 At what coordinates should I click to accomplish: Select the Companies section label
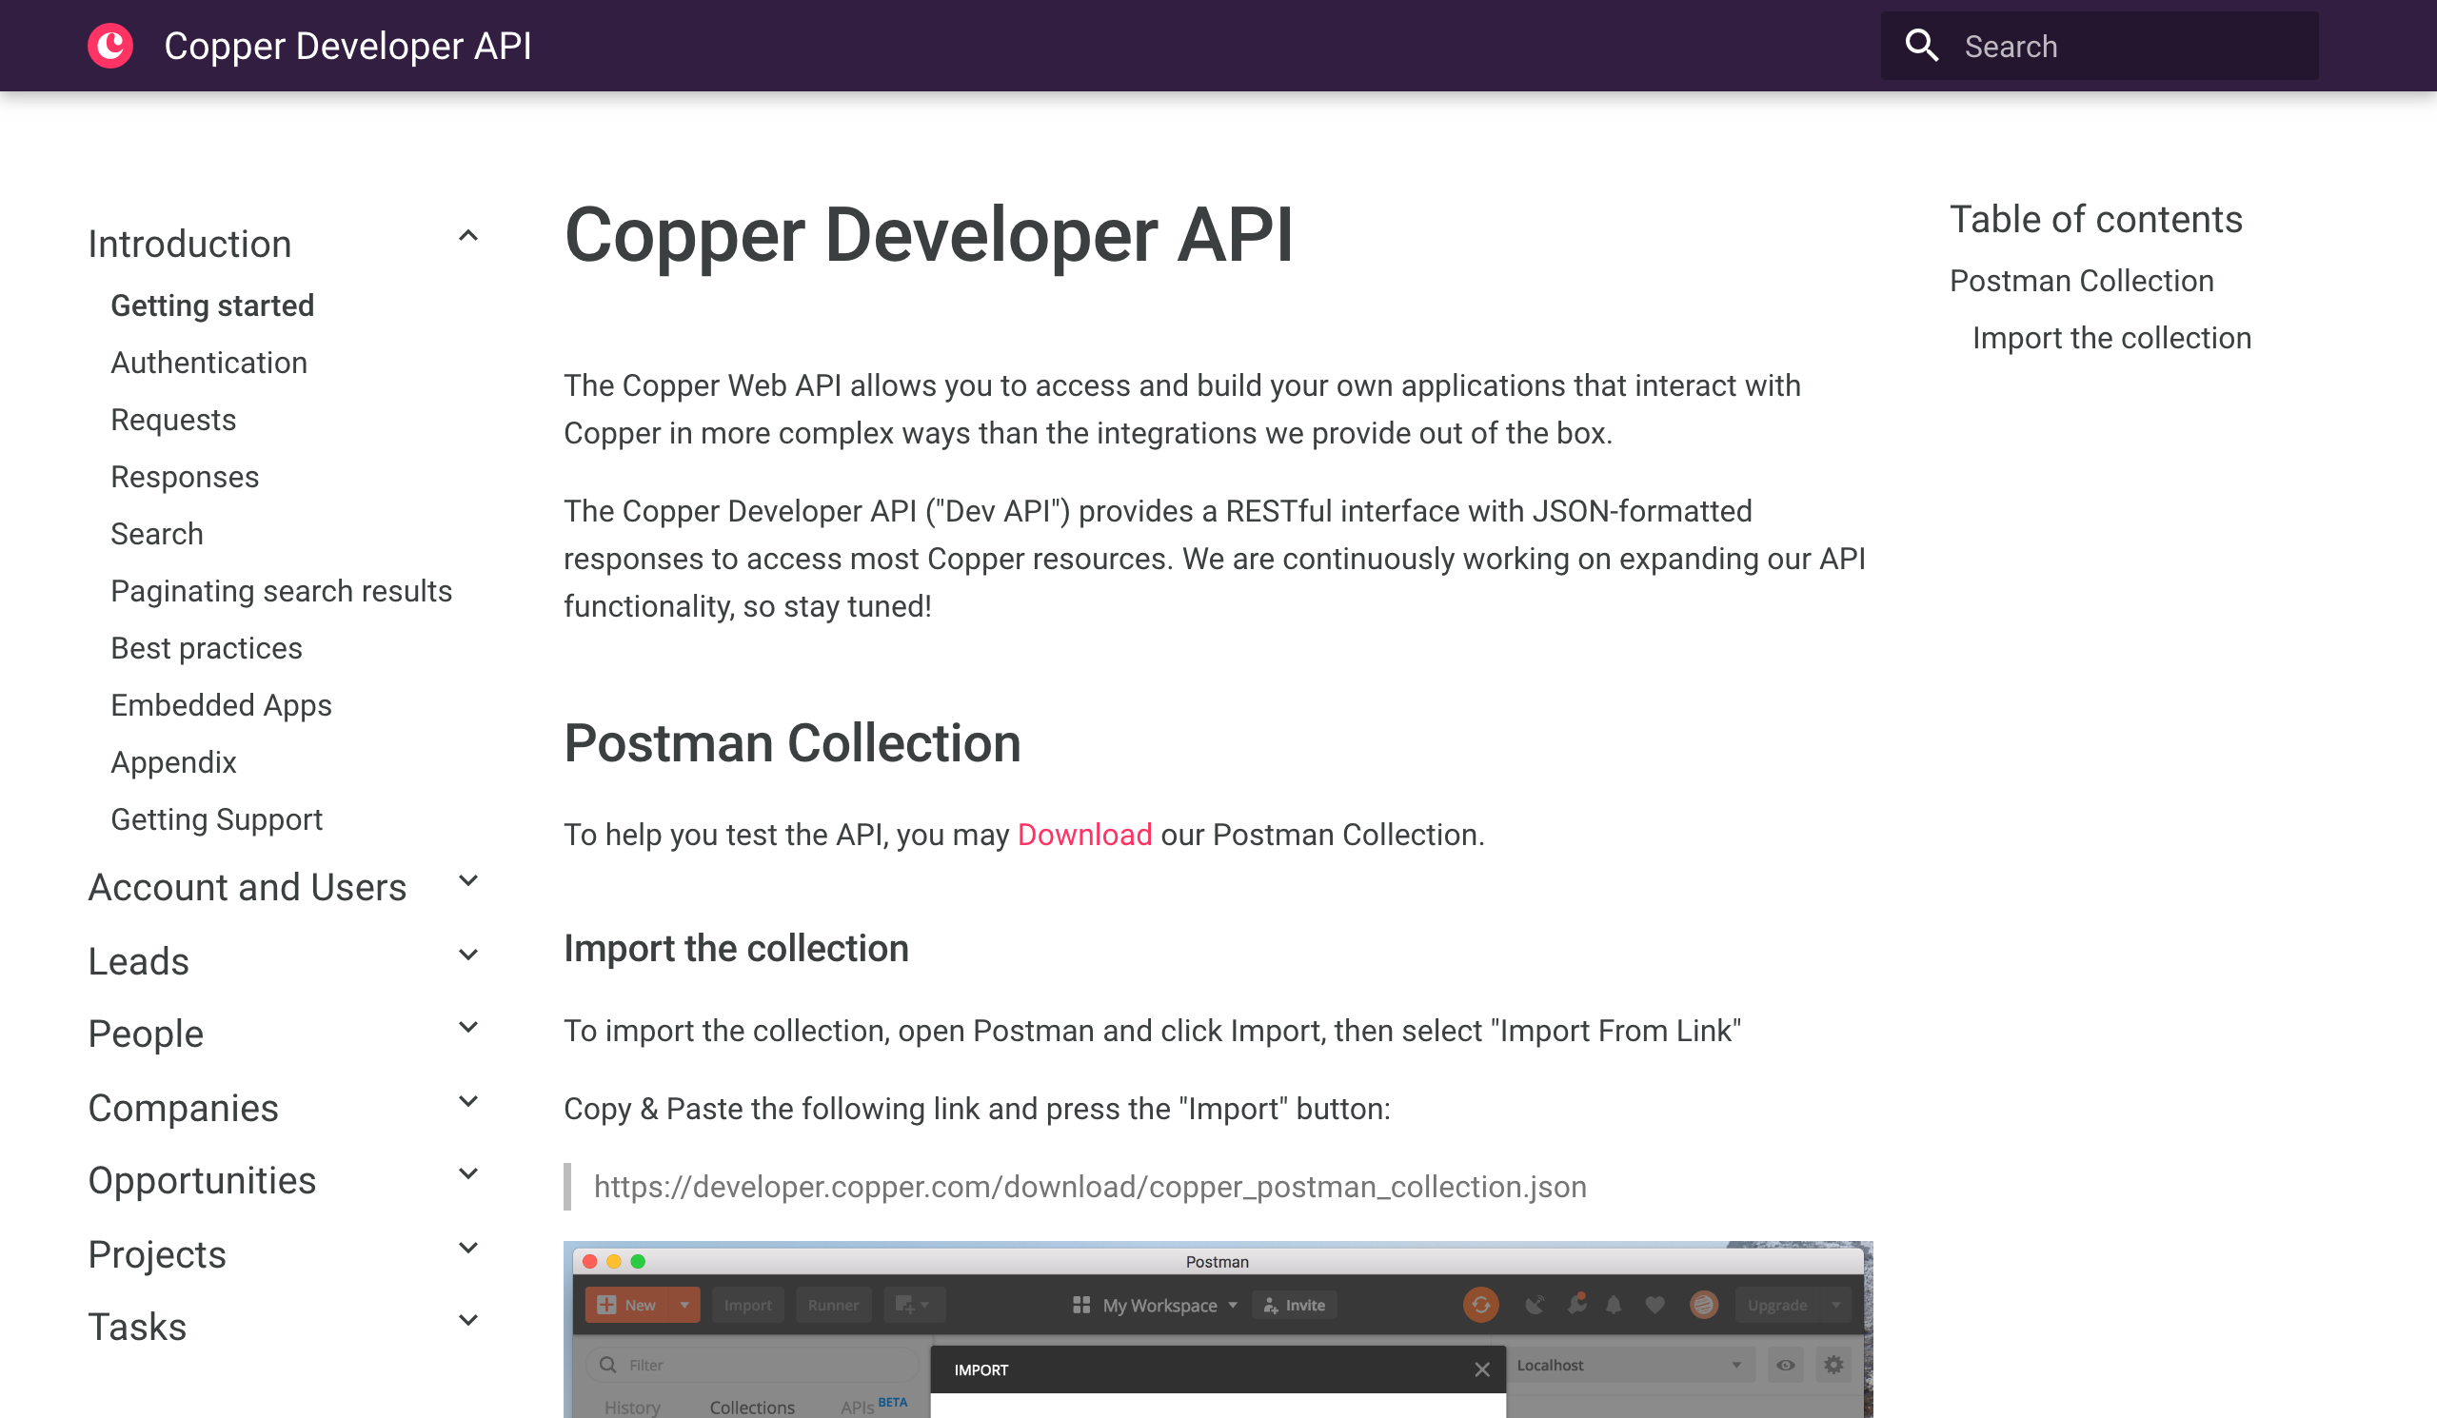183,1108
